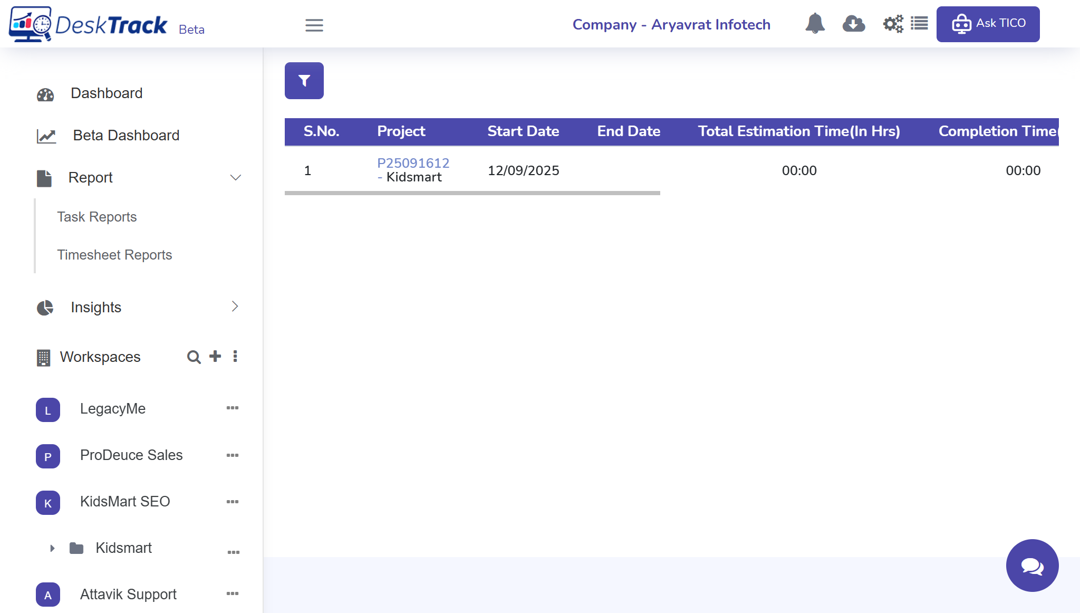Image resolution: width=1080 pixels, height=613 pixels.
Task: Click the table horizontal scrollbar
Action: click(x=472, y=193)
